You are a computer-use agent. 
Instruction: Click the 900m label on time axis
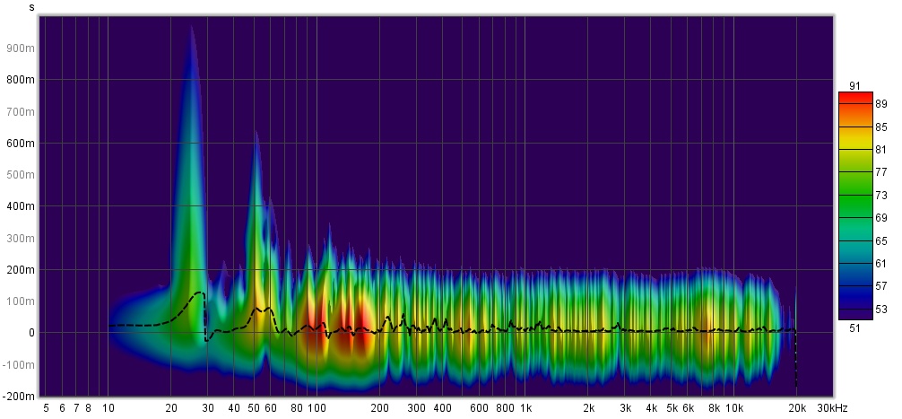pyautogui.click(x=21, y=48)
